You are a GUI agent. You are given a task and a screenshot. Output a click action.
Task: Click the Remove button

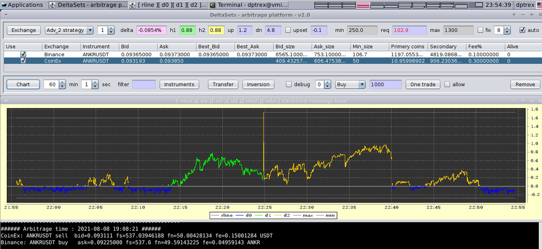coord(525,84)
